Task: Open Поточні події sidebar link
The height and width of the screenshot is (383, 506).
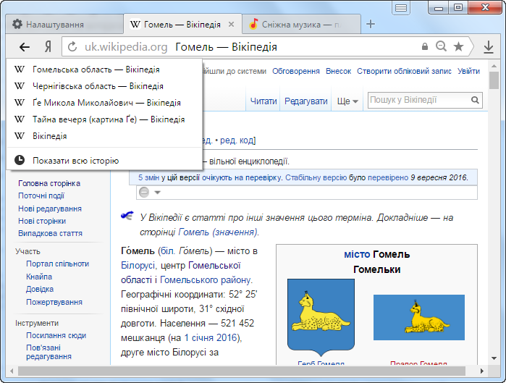Action: 41,196
